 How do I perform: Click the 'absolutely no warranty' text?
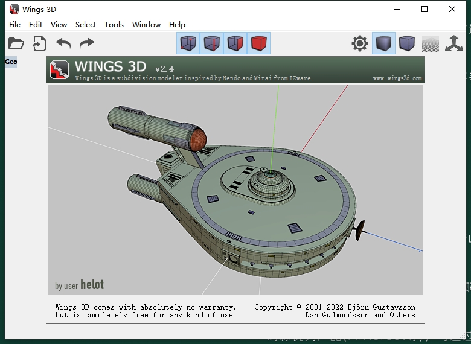[x=188, y=307]
